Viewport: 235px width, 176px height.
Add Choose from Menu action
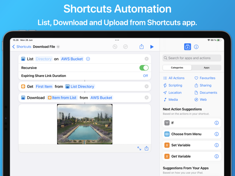(x=192, y=134)
